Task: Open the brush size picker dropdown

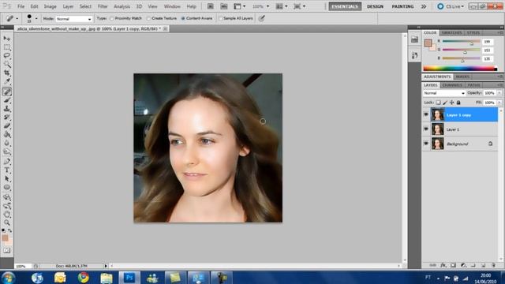Action: coord(36,19)
